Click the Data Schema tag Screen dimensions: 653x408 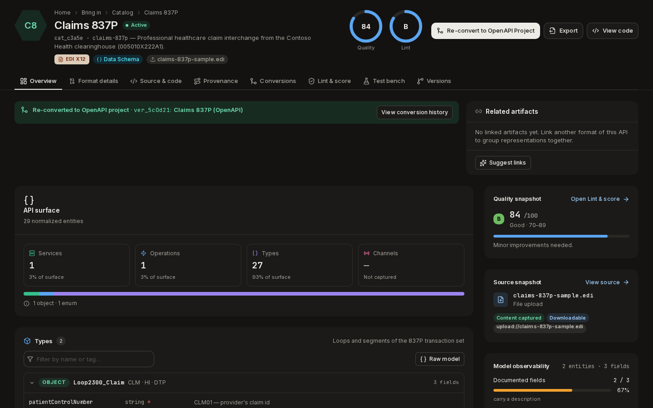coord(118,59)
